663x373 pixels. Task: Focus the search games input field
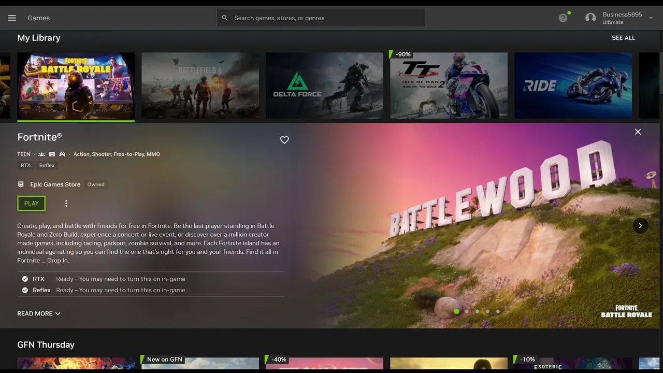321,18
